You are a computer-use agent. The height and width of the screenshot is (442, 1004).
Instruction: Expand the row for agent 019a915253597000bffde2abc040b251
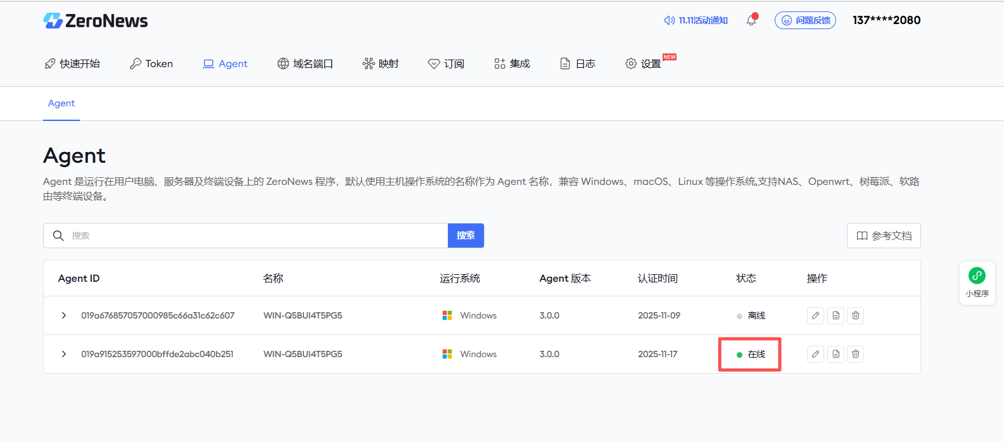pyautogui.click(x=64, y=354)
